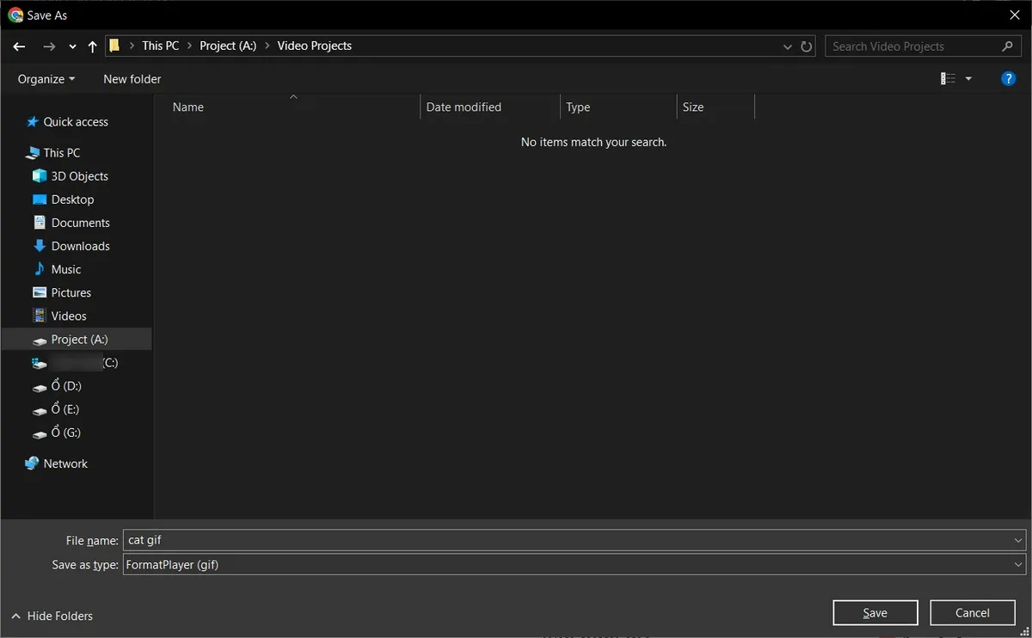Click the Search Video Projects field
The image size is (1032, 638).
point(912,46)
